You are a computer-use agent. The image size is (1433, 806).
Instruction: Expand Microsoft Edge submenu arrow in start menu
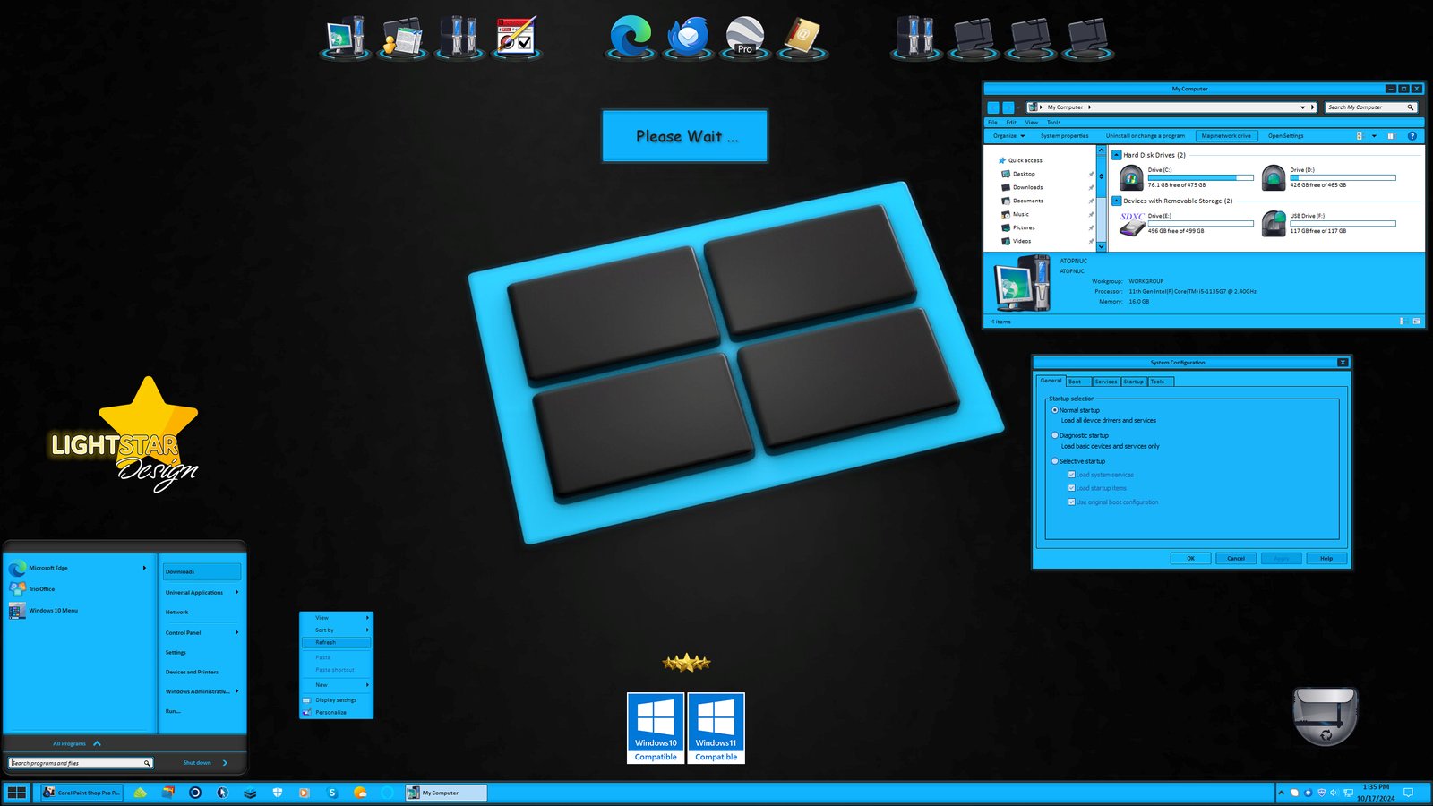click(x=144, y=568)
